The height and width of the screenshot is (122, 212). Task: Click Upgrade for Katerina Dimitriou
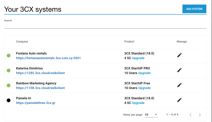click(x=144, y=73)
